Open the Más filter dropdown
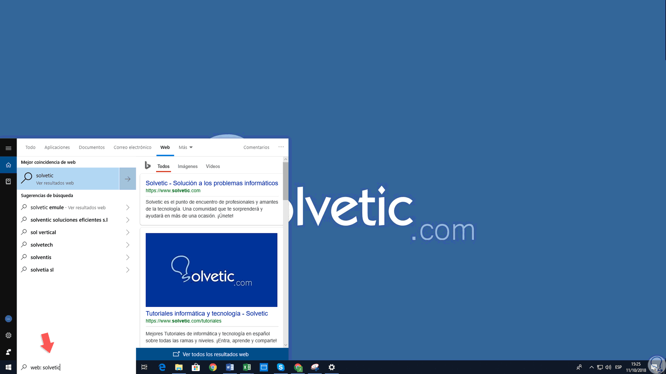This screenshot has width=666, height=374. click(x=186, y=147)
